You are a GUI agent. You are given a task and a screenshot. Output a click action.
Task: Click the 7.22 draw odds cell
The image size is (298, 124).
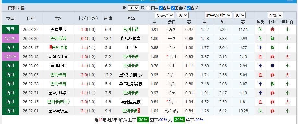click(x=223, y=29)
